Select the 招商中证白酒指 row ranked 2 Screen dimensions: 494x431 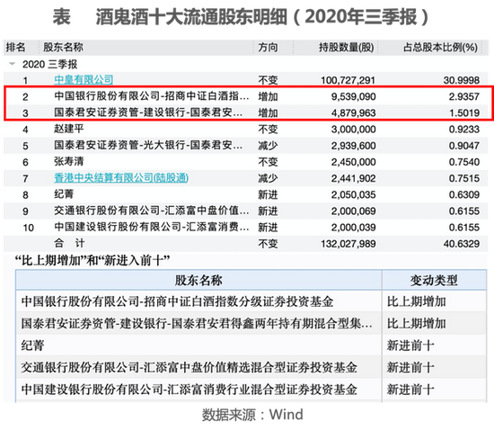point(246,96)
